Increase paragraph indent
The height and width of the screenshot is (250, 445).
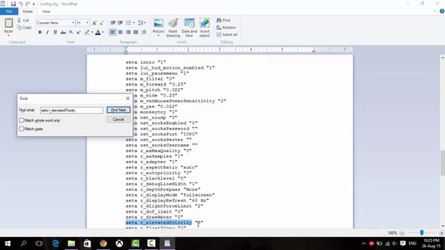point(120,23)
